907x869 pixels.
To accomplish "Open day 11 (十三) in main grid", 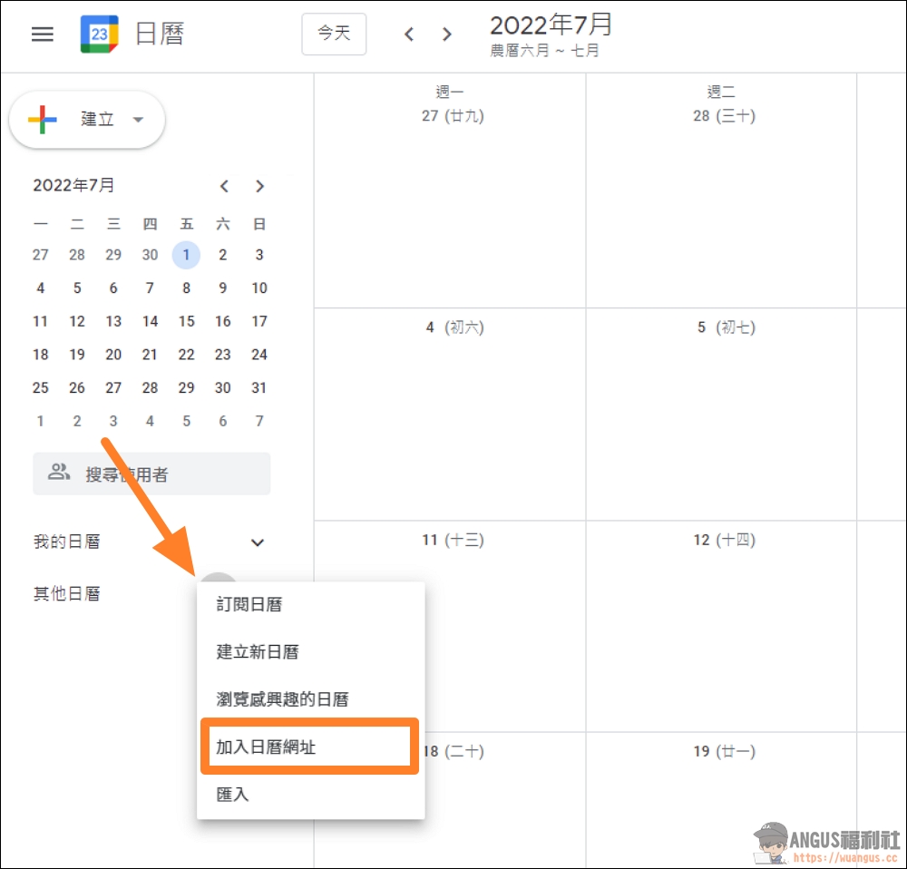I will pyautogui.click(x=453, y=540).
